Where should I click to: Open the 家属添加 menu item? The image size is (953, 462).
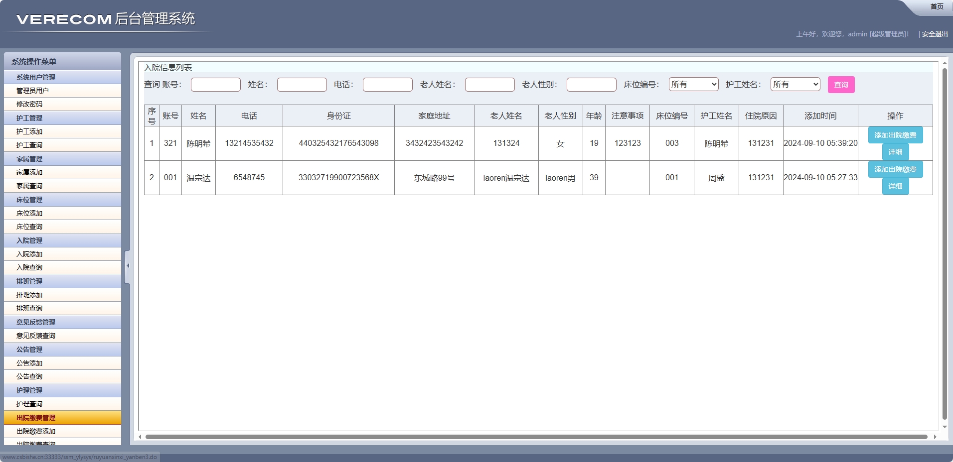(x=62, y=172)
